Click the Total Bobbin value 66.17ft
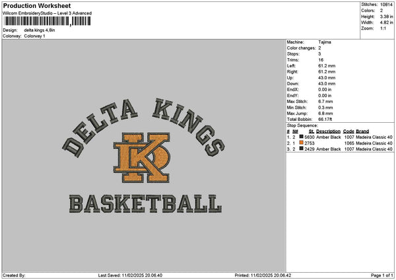 tap(325, 120)
